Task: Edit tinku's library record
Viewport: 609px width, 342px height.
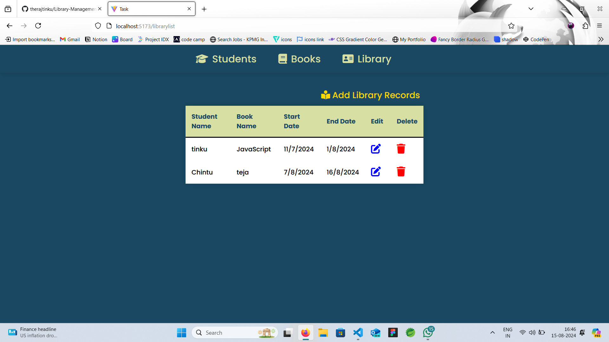Action: pyautogui.click(x=376, y=149)
